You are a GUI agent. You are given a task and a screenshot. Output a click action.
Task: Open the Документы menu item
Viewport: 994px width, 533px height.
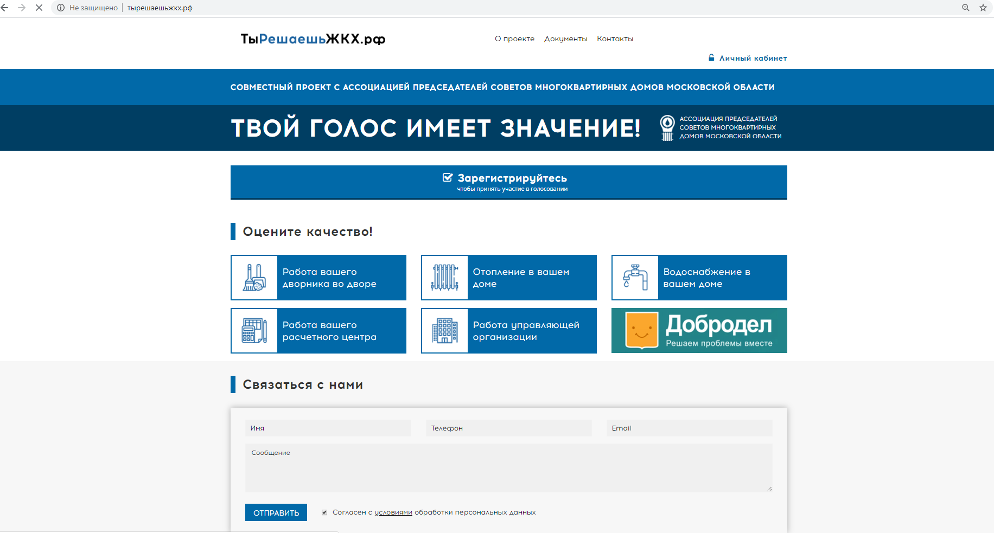point(565,38)
